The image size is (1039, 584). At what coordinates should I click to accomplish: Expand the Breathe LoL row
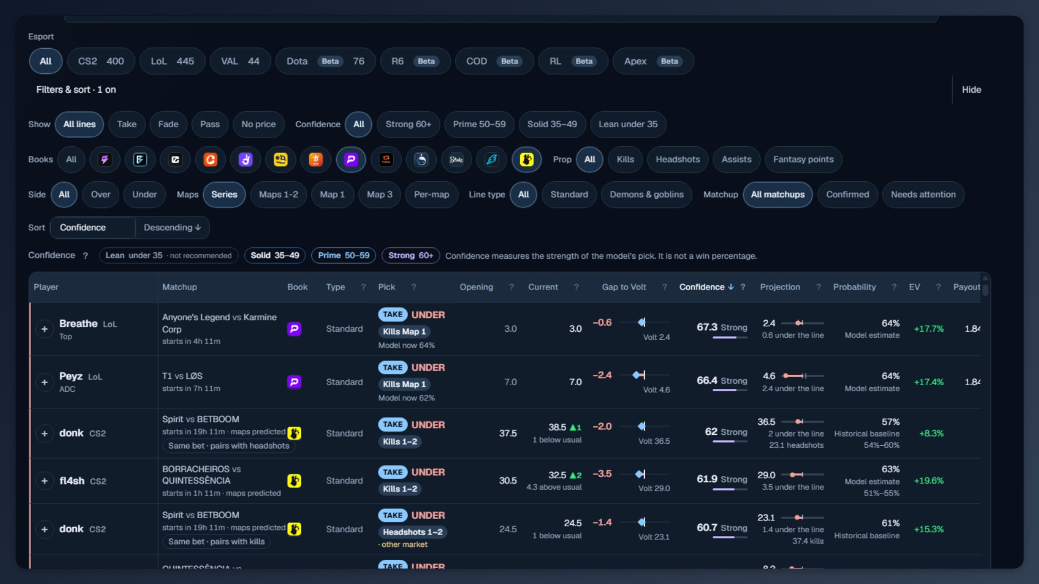[45, 329]
